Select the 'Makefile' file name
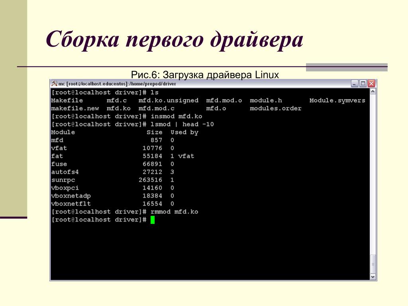Viewport: 408px width, 306px height. [67, 100]
